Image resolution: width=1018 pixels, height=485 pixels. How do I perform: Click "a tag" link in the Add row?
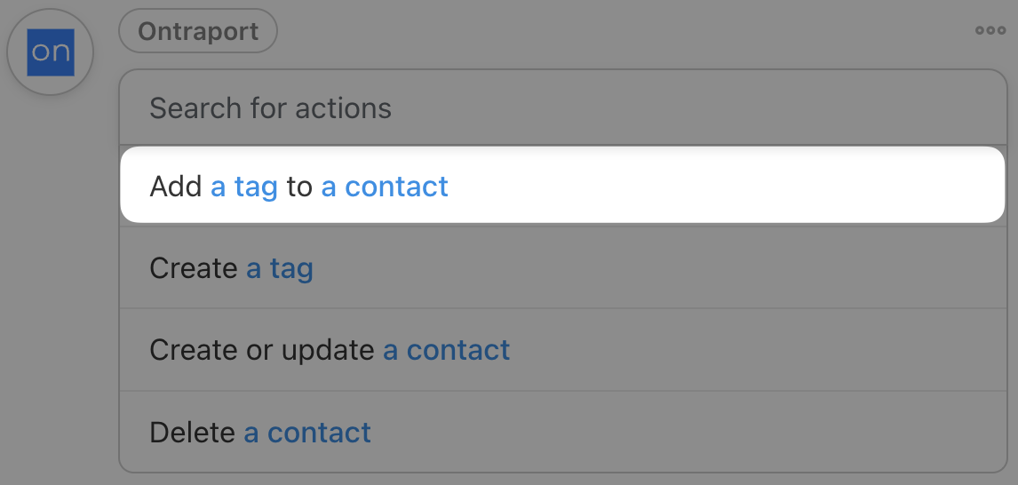(244, 187)
